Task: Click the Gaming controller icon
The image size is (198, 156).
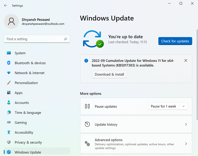Action: [x=9, y=123]
